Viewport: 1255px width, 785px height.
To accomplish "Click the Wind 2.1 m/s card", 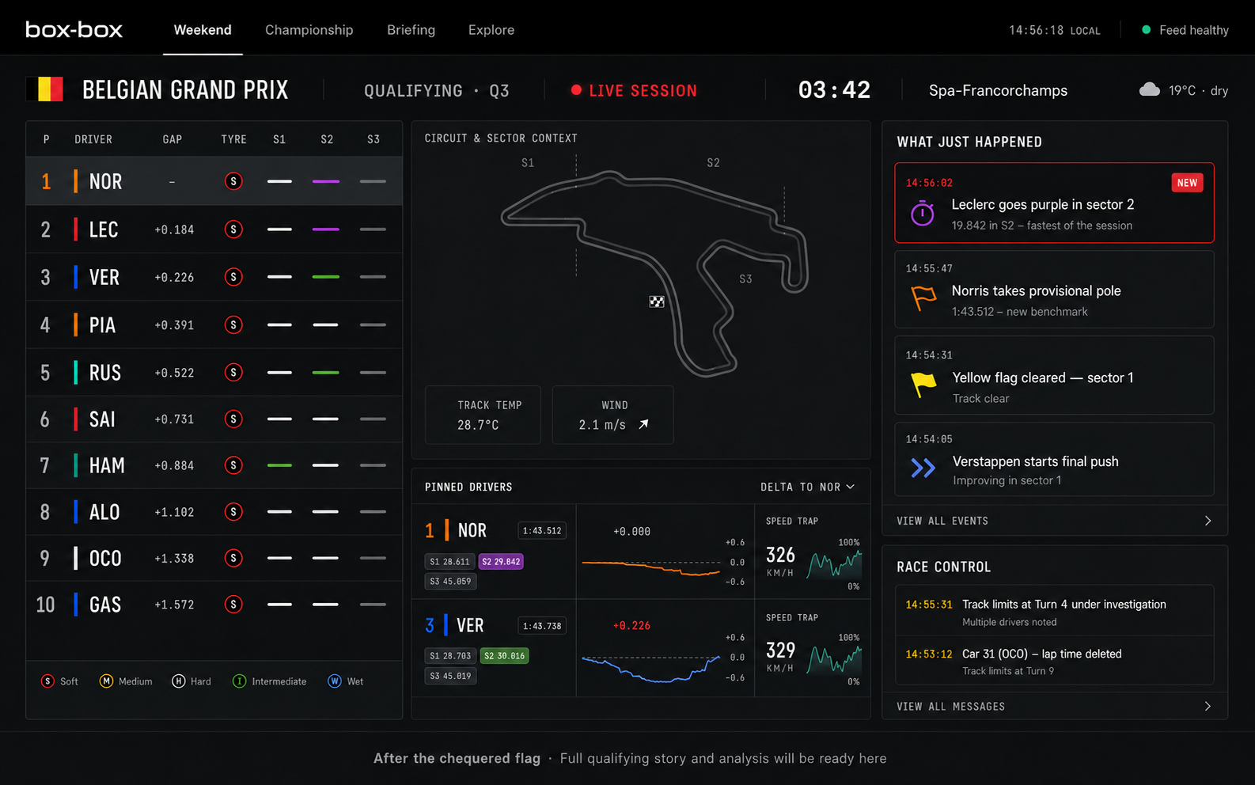I will tap(612, 415).
